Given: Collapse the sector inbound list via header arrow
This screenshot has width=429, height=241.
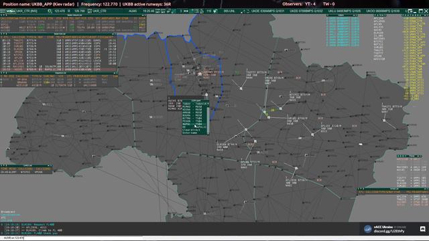Looking at the screenshot, I should (143, 15).
